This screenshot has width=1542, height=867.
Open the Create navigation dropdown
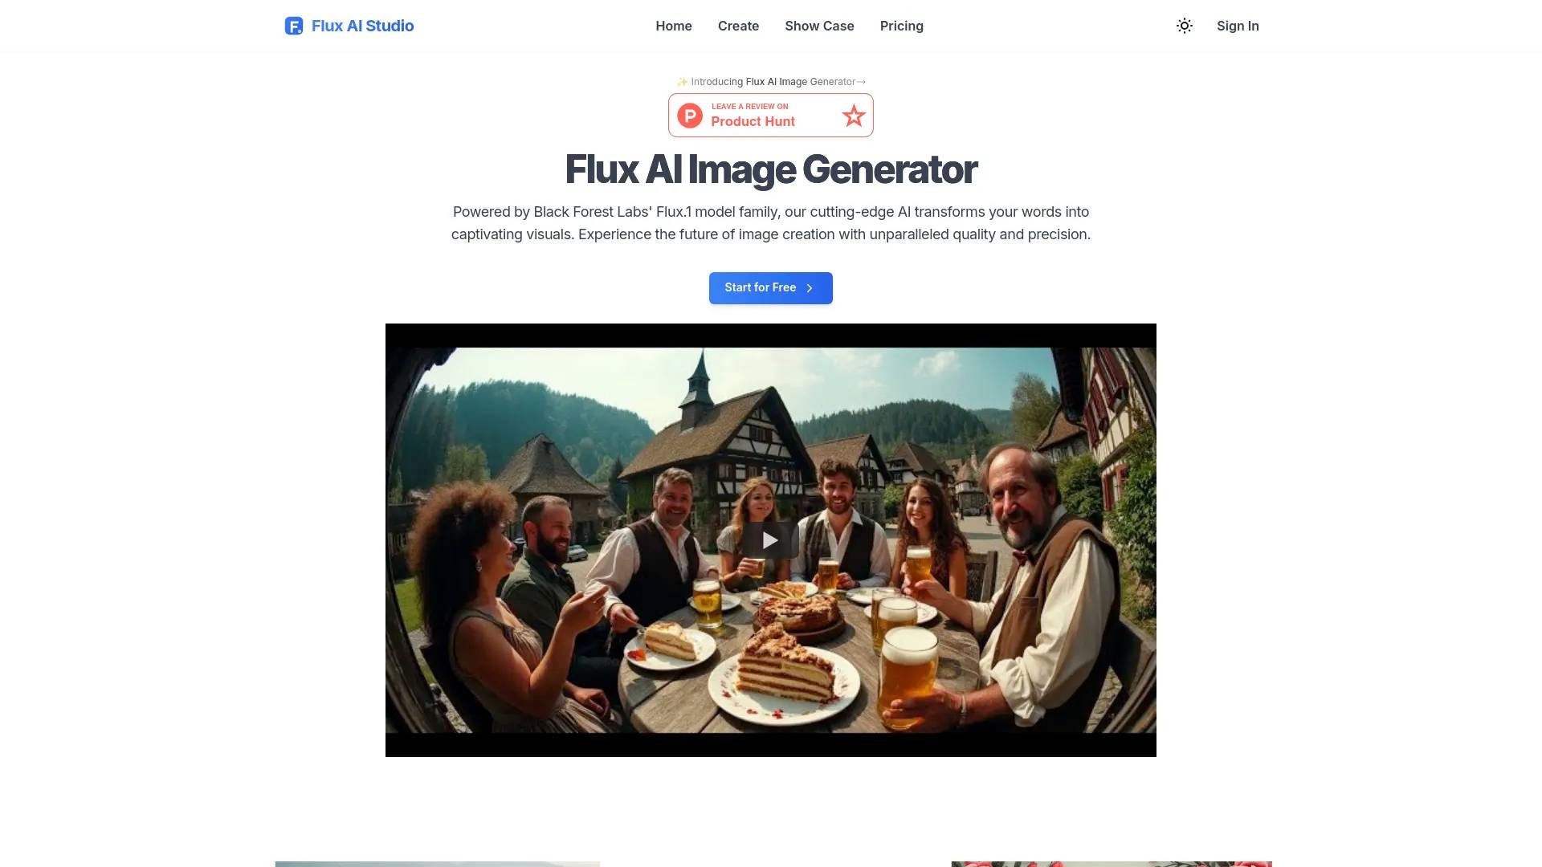(x=738, y=26)
